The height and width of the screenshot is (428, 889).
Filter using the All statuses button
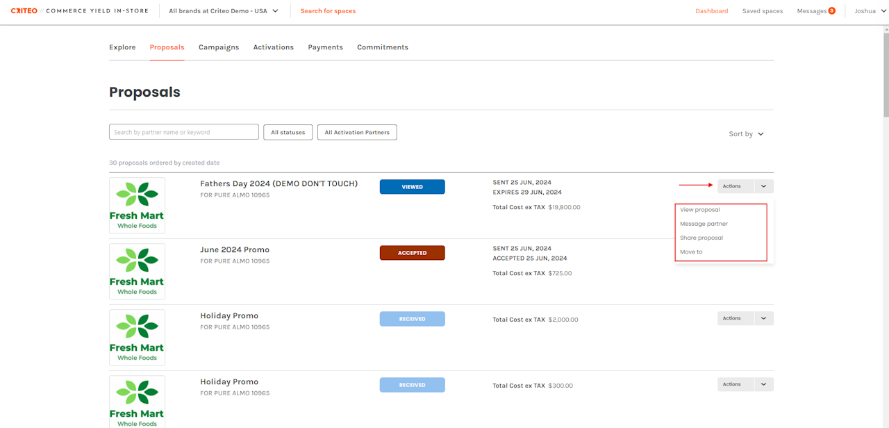click(x=288, y=132)
